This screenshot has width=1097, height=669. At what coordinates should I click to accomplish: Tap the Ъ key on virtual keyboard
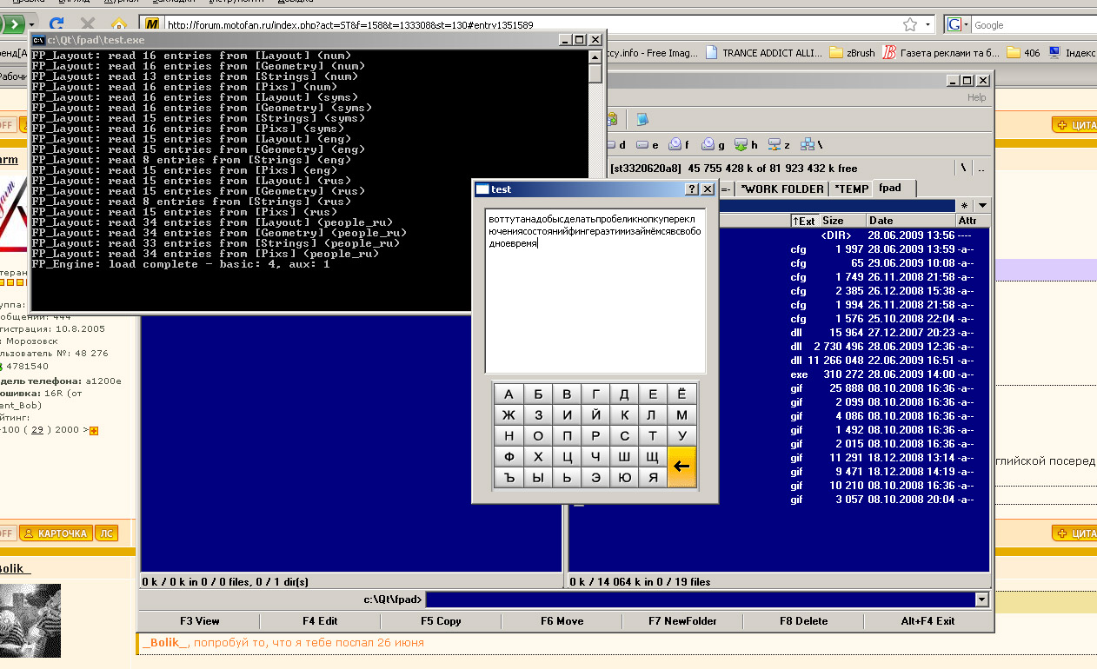pyautogui.click(x=509, y=478)
